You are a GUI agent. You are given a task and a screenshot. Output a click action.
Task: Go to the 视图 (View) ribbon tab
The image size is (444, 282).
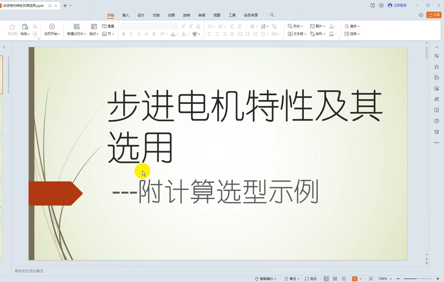pyautogui.click(x=217, y=15)
